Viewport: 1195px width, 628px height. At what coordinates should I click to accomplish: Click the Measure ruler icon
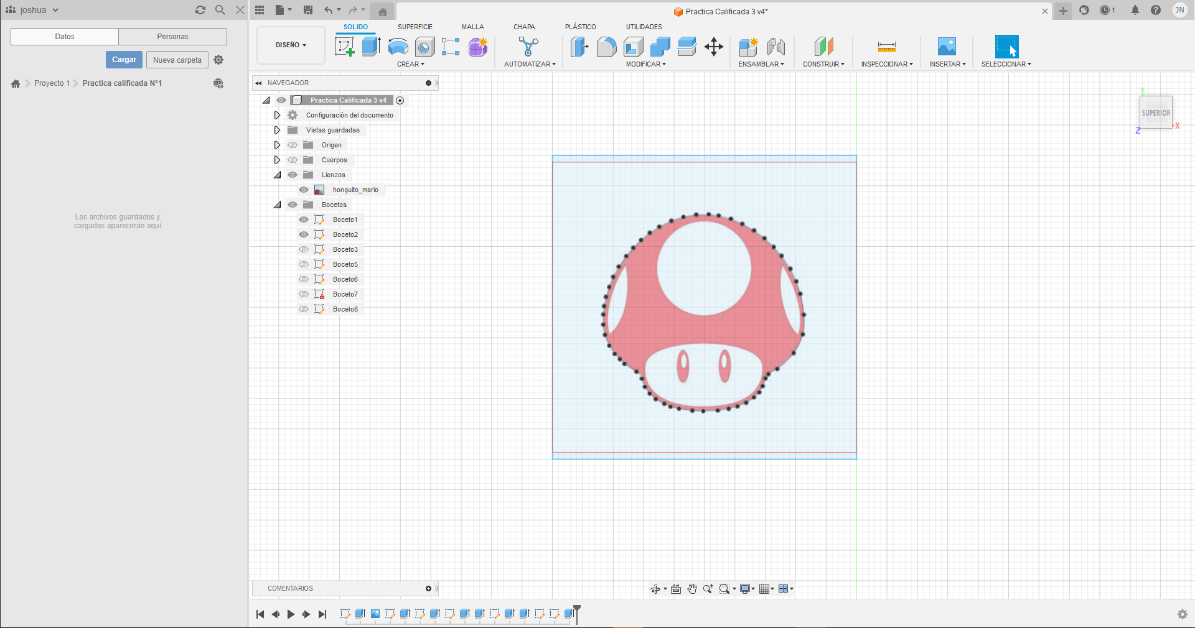click(886, 47)
